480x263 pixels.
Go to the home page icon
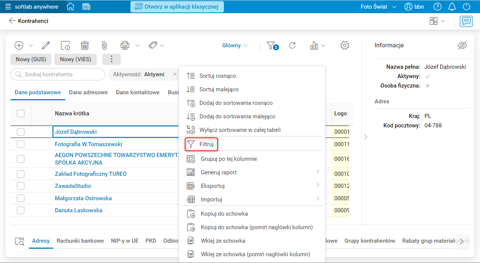[70, 7]
